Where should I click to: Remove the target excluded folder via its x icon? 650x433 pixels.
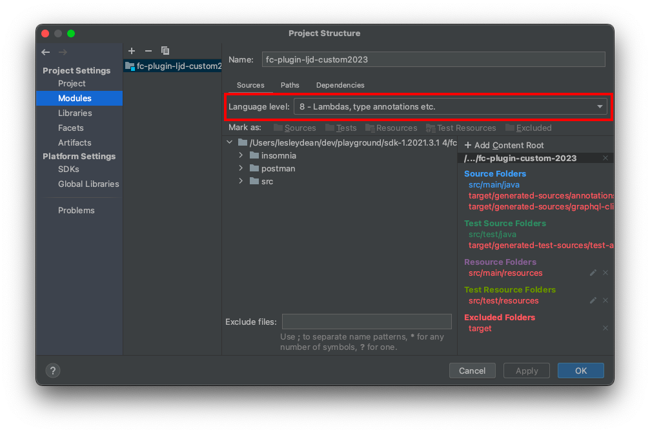coord(605,328)
